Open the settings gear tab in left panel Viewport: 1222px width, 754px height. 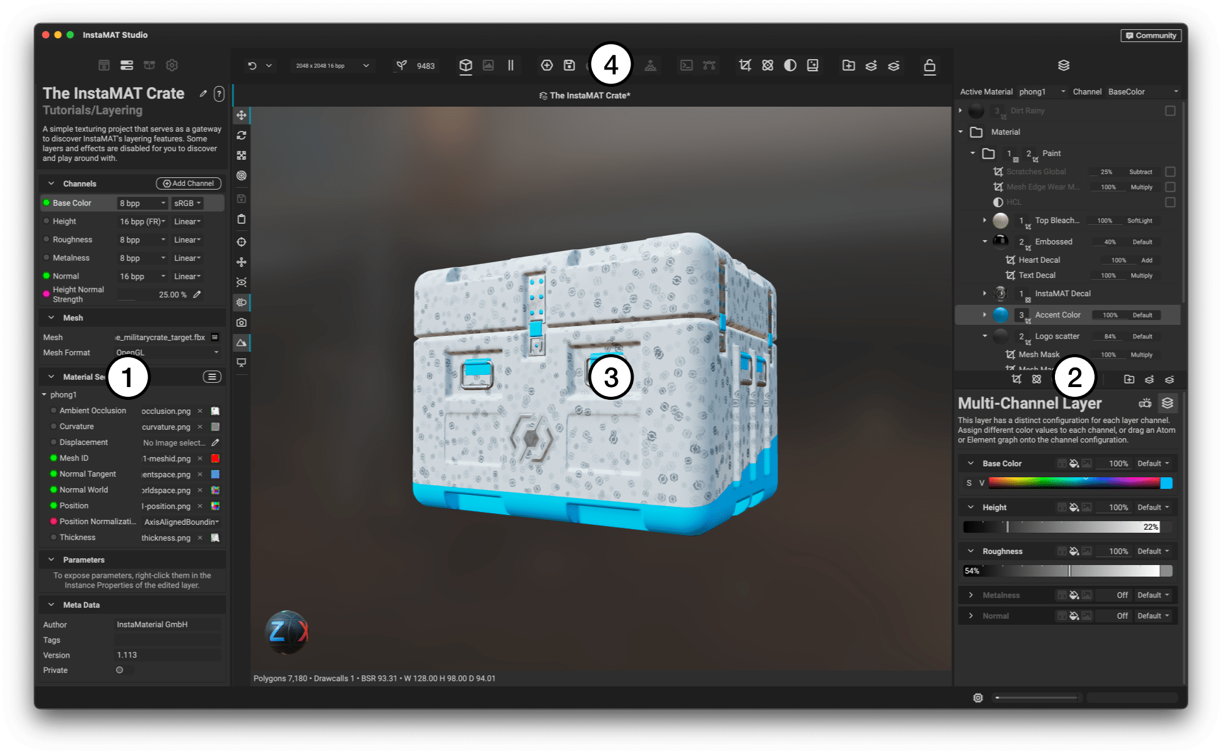pos(172,65)
